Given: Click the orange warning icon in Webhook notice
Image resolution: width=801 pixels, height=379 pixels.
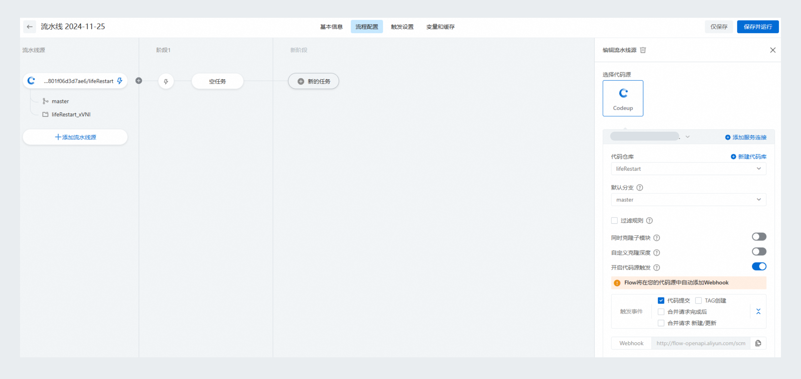Looking at the screenshot, I should tap(617, 283).
